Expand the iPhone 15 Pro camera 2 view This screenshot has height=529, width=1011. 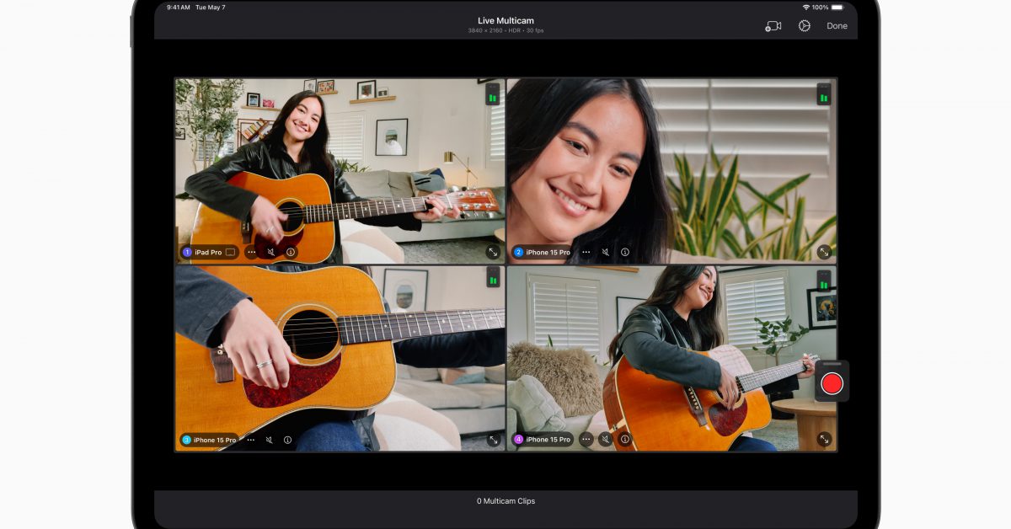(824, 252)
